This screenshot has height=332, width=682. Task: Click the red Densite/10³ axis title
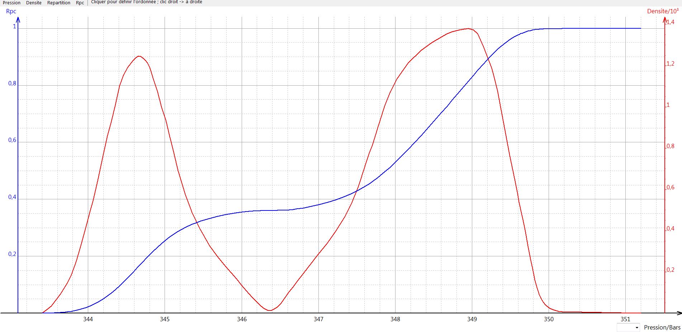[x=663, y=11]
